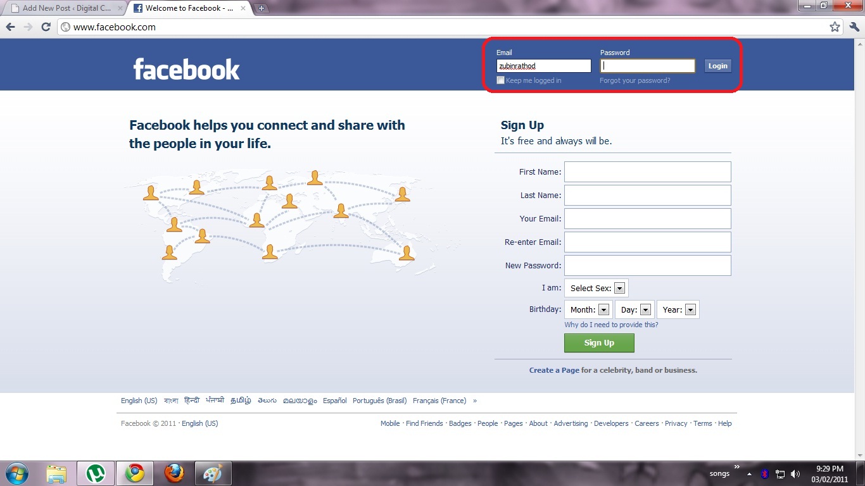Click the New Password field
Viewport: 865px width, 486px height.
[648, 265]
